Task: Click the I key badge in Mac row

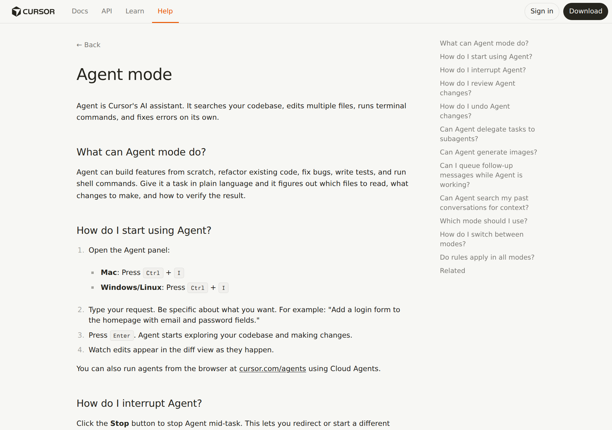Action: 179,273
